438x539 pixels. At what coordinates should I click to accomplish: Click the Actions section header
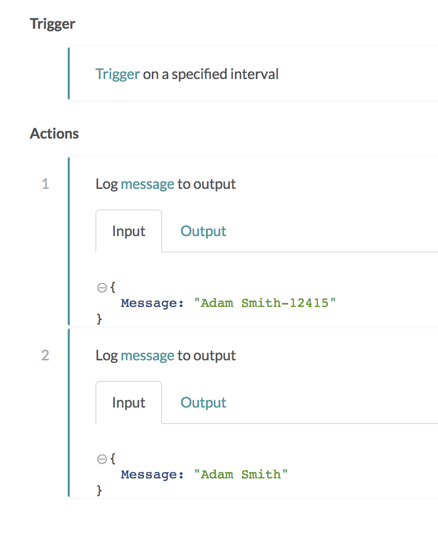[x=54, y=133]
